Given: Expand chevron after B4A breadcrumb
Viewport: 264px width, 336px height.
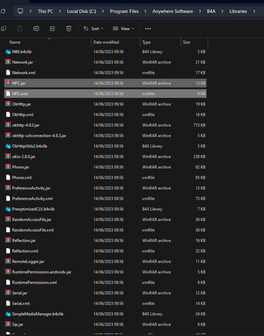Looking at the screenshot, I should point(222,11).
